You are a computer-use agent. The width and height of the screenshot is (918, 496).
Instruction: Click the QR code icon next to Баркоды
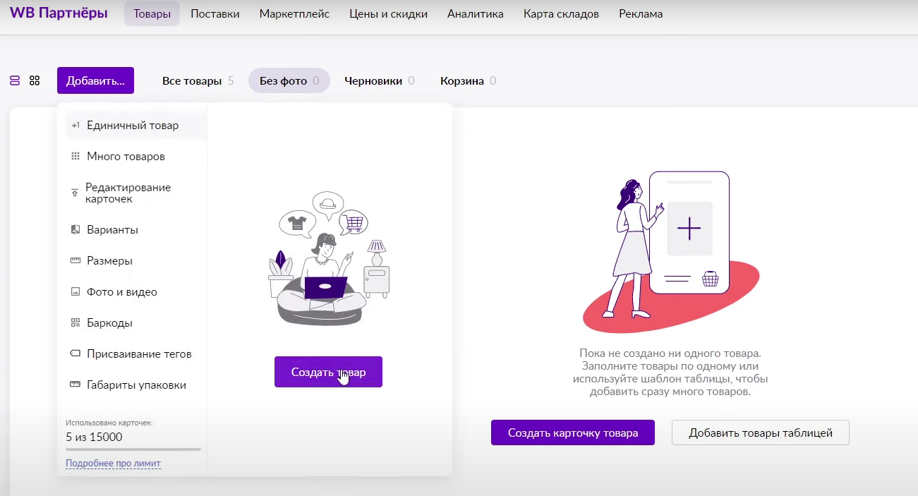click(x=76, y=323)
